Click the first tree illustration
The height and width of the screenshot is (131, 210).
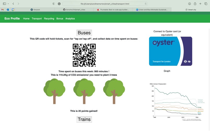54,91
